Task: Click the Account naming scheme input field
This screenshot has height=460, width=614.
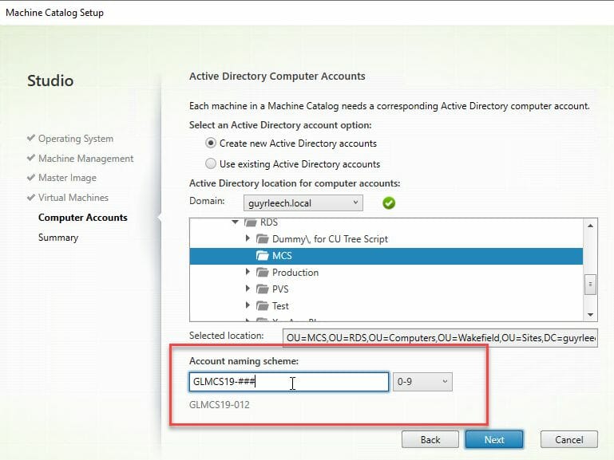Action: tap(289, 382)
